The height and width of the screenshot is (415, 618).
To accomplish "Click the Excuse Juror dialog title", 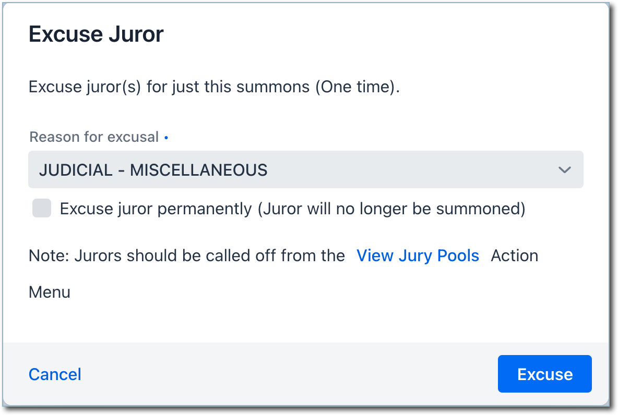I will [x=96, y=34].
